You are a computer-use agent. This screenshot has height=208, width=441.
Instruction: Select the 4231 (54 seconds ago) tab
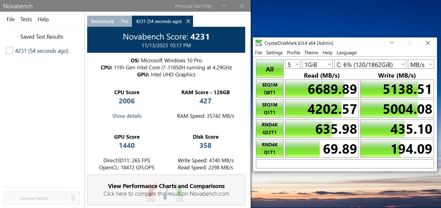point(159,21)
